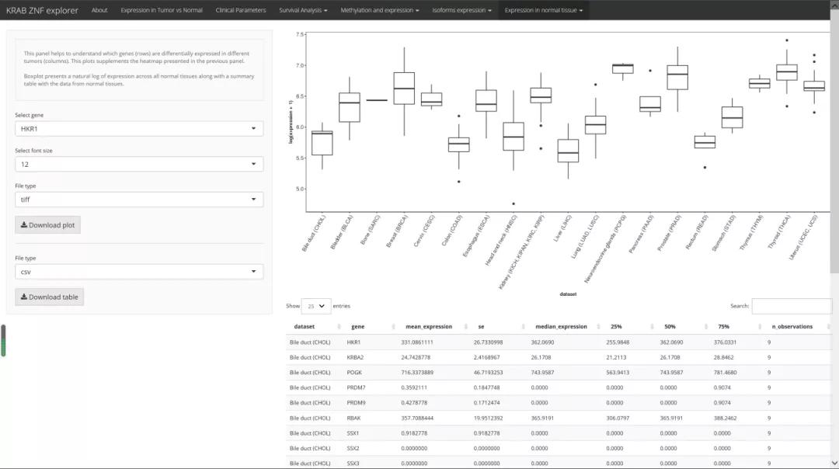The height and width of the screenshot is (469, 839).
Task: Click the scroll down arrow at page bottom
Action: click(834, 463)
